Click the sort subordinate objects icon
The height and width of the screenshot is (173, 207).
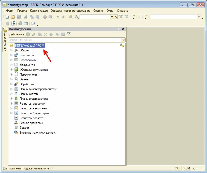pyautogui.click(x=63, y=34)
